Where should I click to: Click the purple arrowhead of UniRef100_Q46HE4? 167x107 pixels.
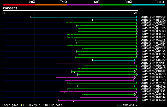(x=135, y=63)
